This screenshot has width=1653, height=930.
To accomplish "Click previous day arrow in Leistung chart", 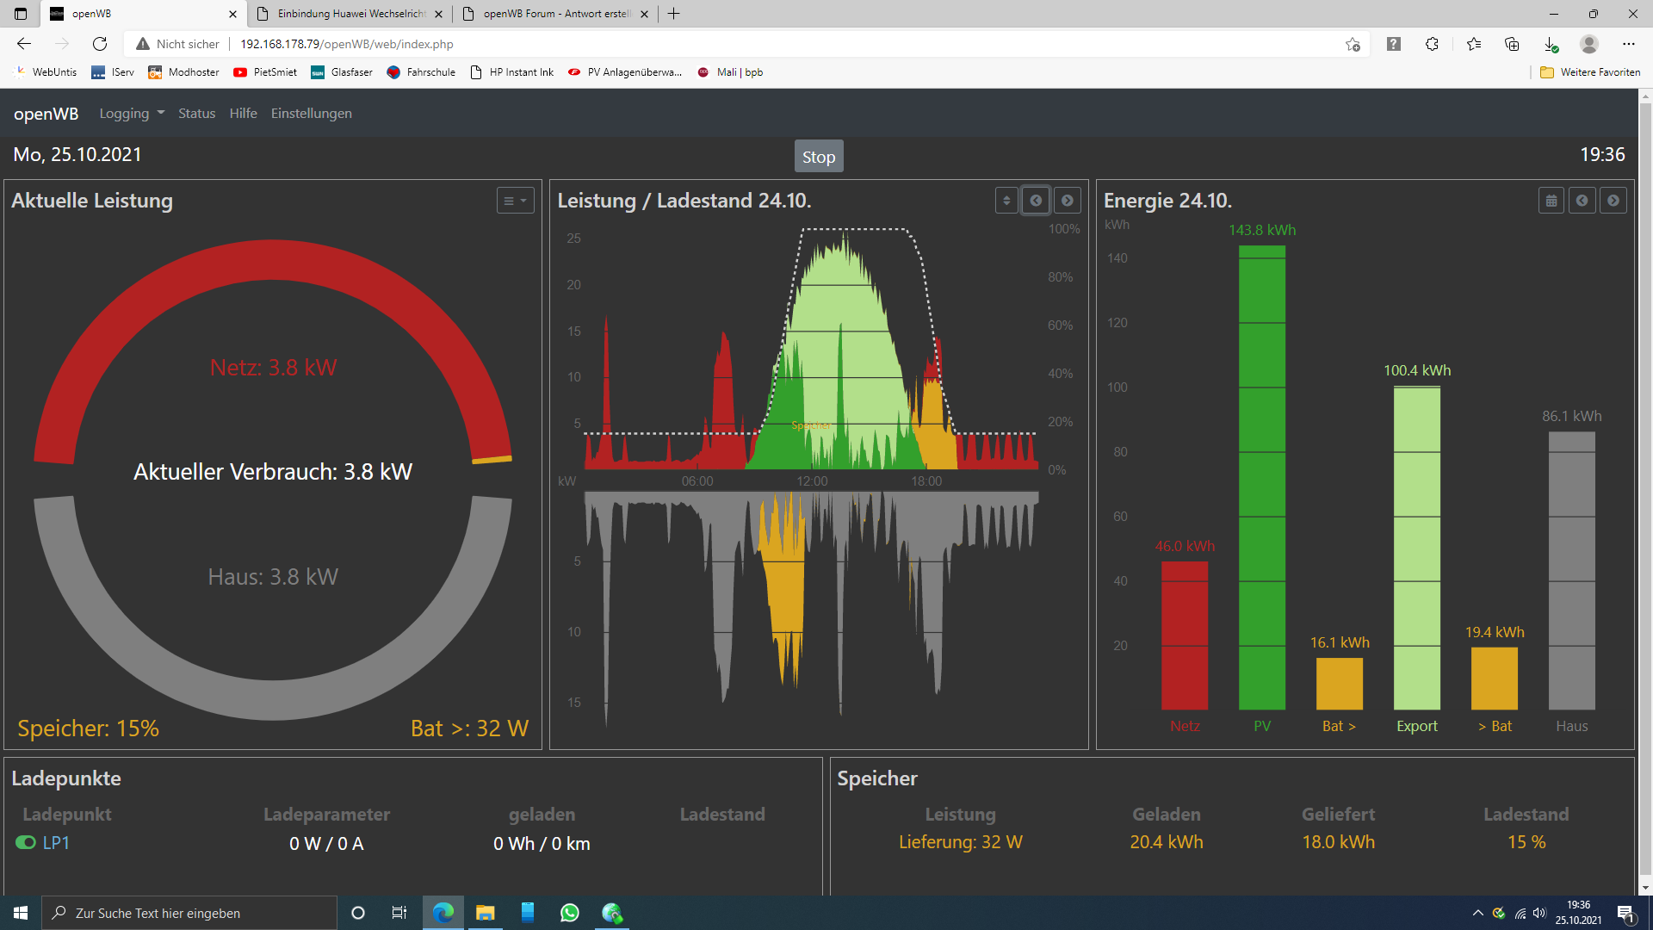I will [x=1036, y=201].
